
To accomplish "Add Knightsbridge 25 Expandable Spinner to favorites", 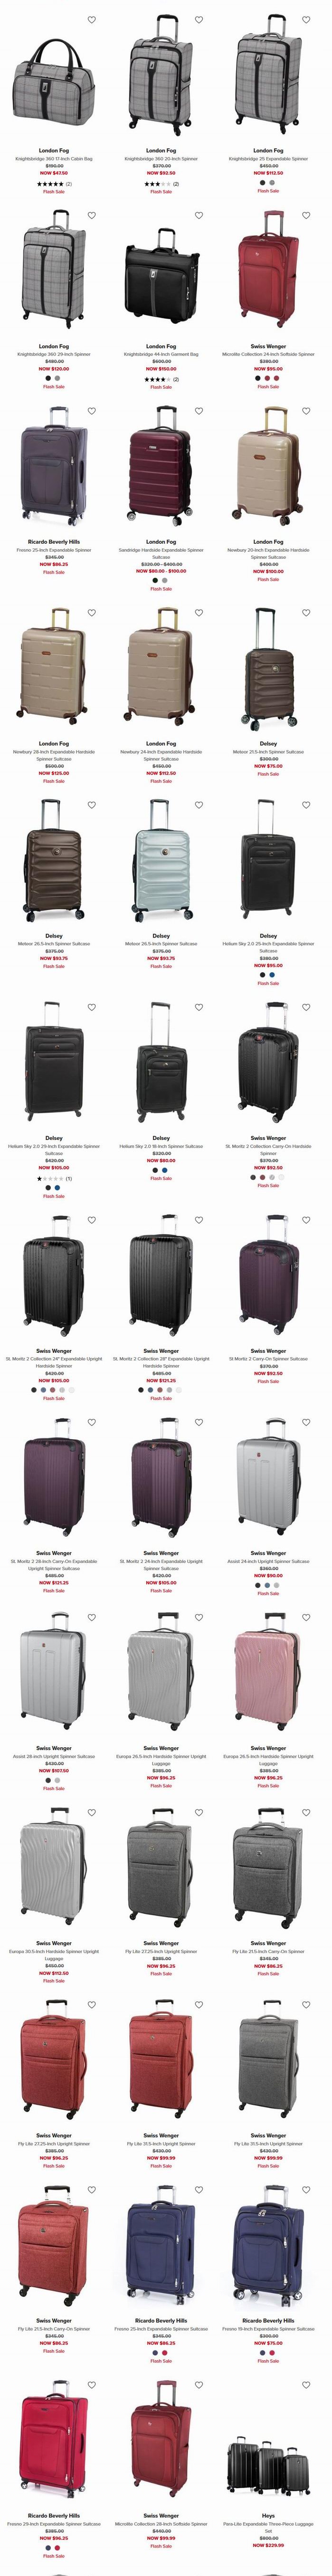I will point(305,20).
